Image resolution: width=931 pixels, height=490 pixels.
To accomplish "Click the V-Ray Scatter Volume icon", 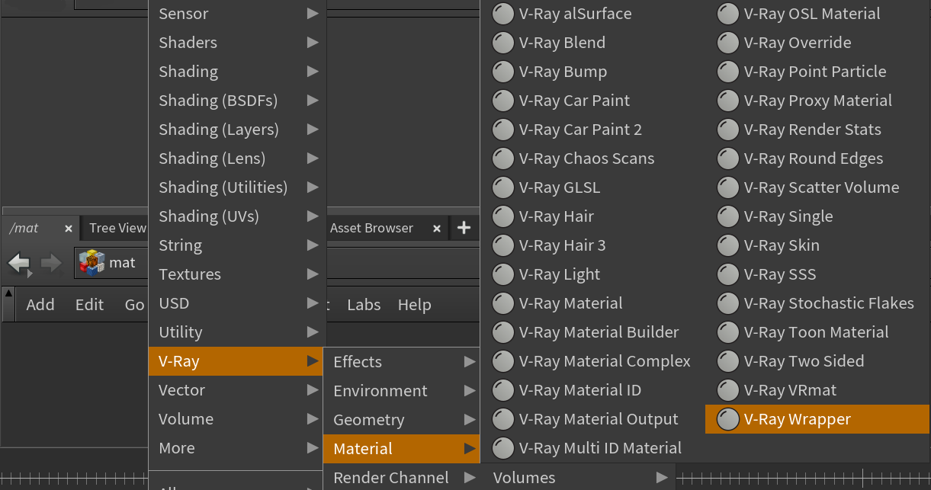I will (x=729, y=187).
